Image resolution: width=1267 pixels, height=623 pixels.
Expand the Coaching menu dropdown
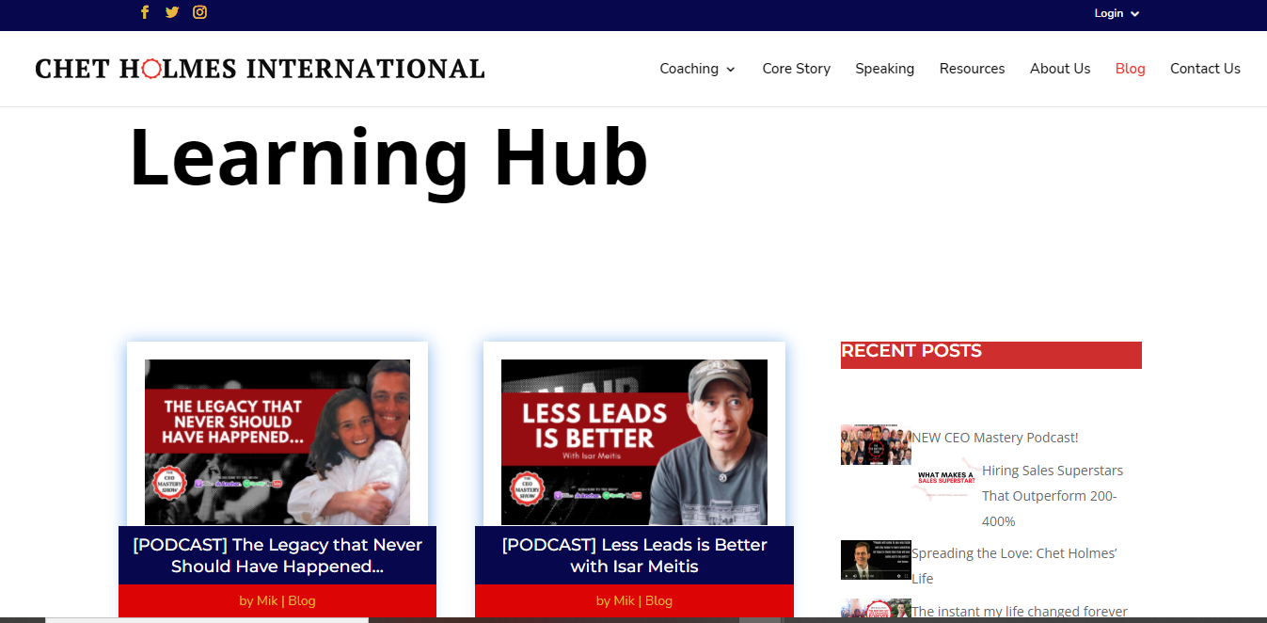pyautogui.click(x=697, y=69)
